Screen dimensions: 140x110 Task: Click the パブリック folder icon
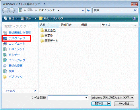(5, 77)
